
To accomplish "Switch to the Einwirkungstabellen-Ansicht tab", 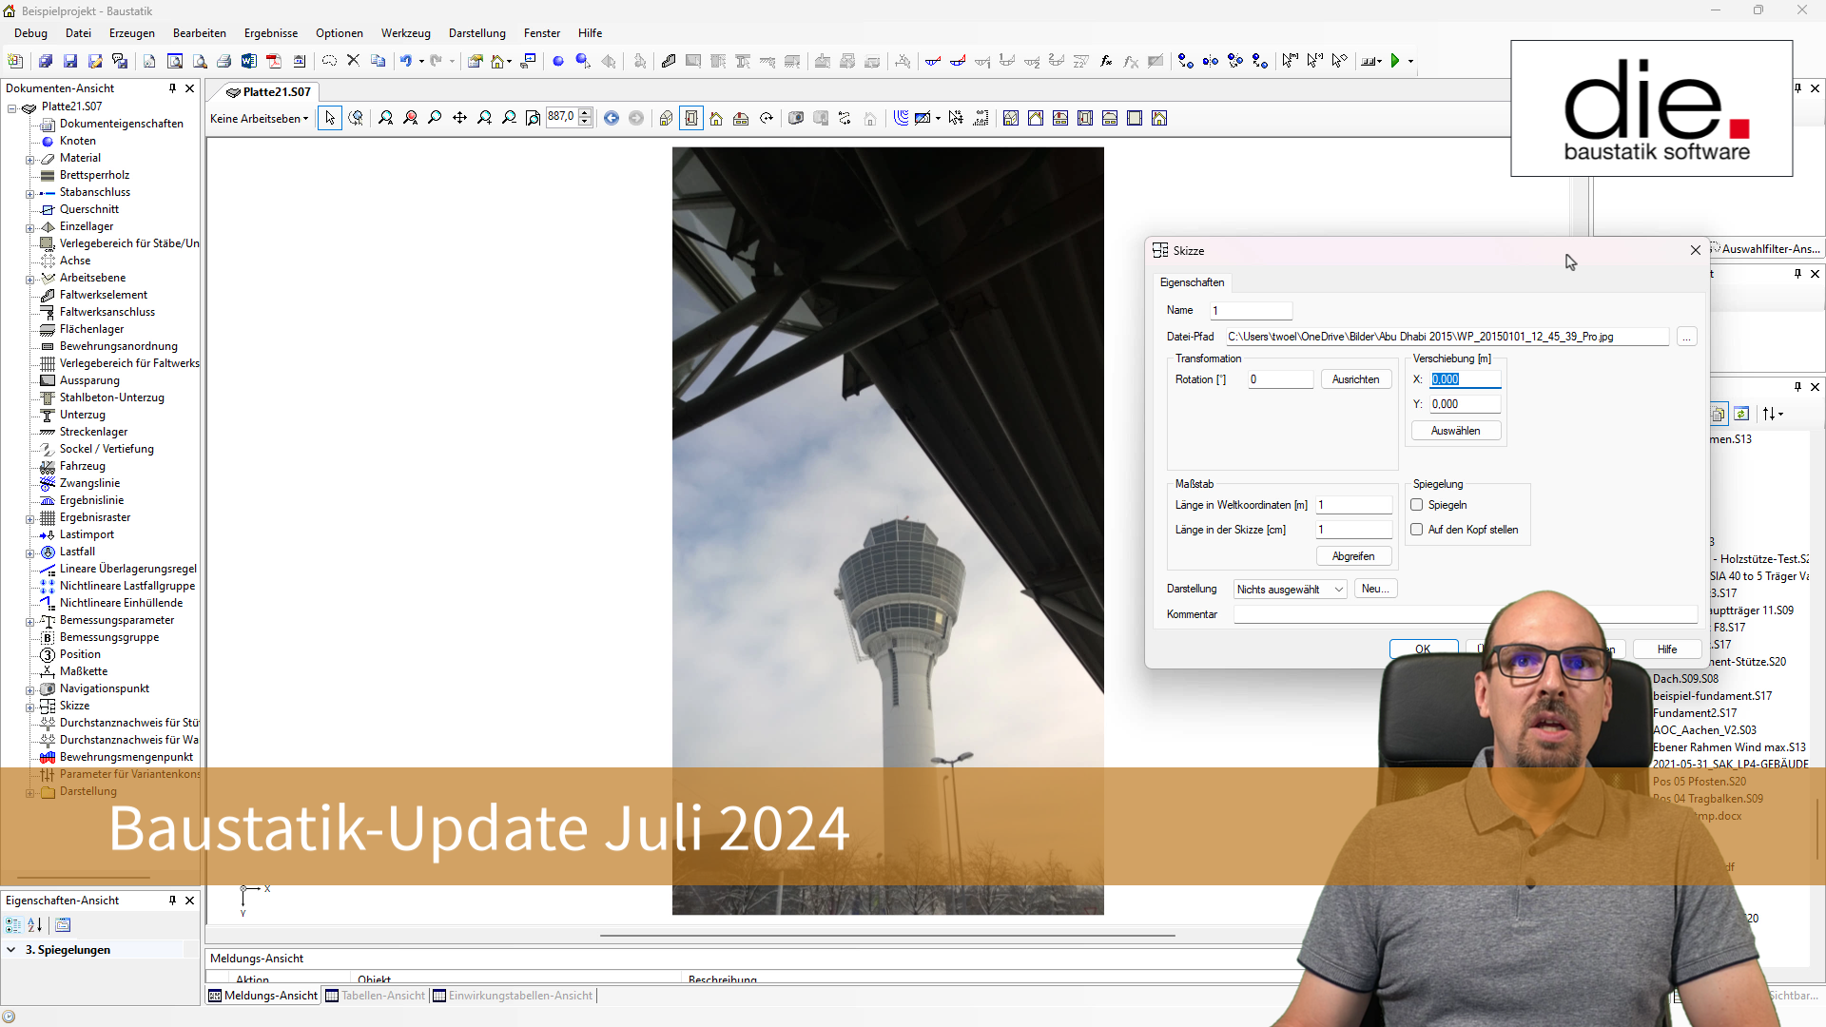I will (513, 996).
